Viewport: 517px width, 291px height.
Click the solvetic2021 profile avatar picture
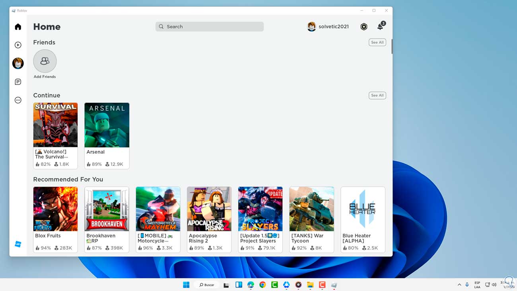(x=312, y=27)
